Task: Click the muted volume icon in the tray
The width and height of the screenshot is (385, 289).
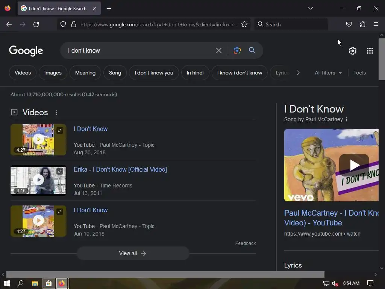Action: 335,283
